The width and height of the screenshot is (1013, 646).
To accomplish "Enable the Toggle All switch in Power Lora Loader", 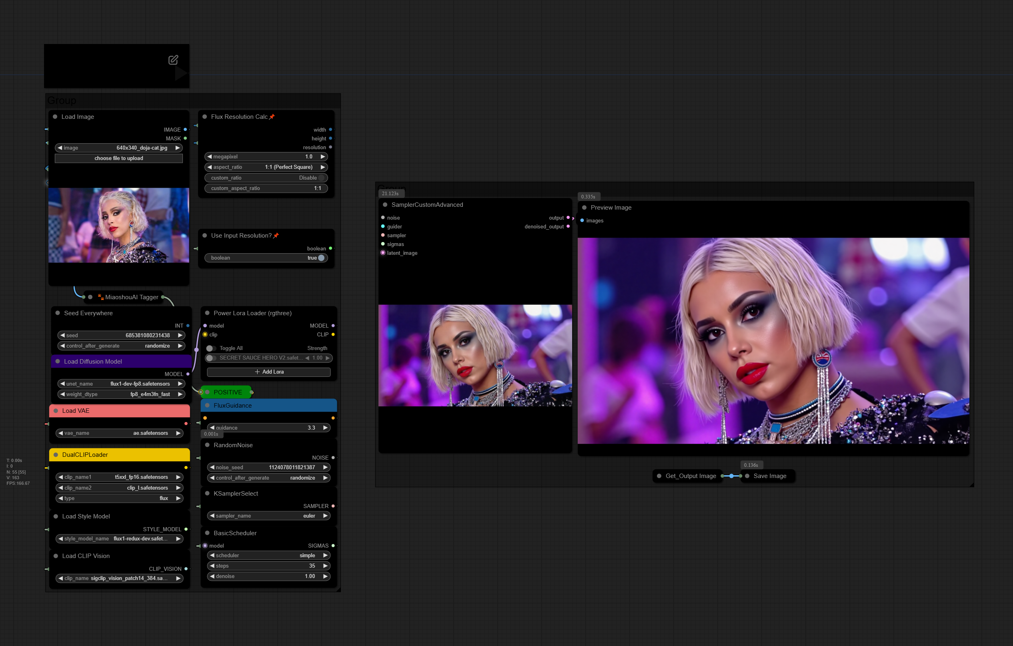I will (211, 348).
